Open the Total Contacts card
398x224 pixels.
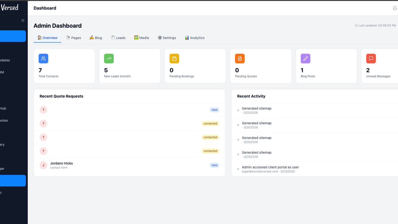(x=64, y=66)
